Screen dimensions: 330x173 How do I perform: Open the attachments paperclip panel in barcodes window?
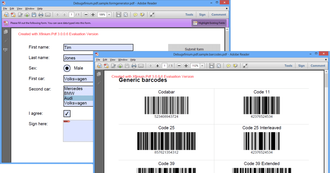pyautogui.click(x=99, y=83)
